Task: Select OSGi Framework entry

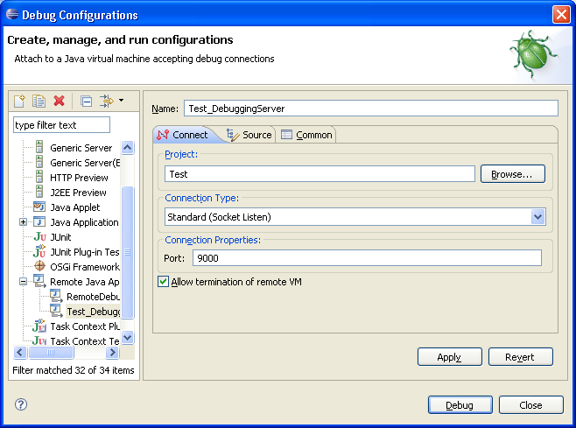Action: (85, 267)
